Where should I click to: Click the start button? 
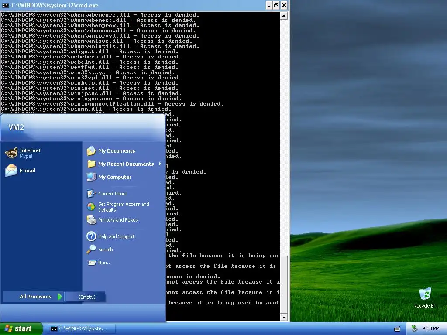click(x=21, y=329)
